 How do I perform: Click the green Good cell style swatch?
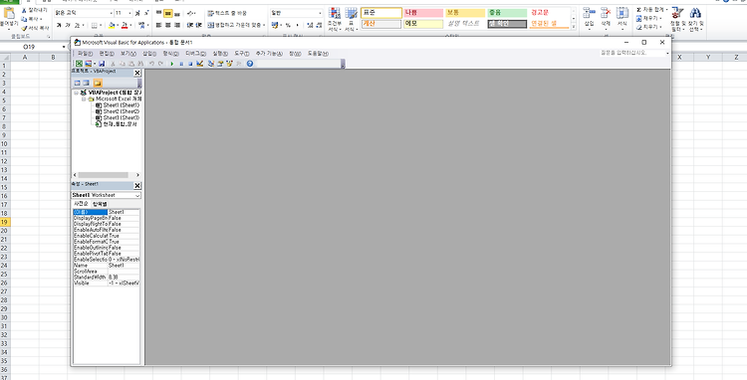tap(507, 13)
